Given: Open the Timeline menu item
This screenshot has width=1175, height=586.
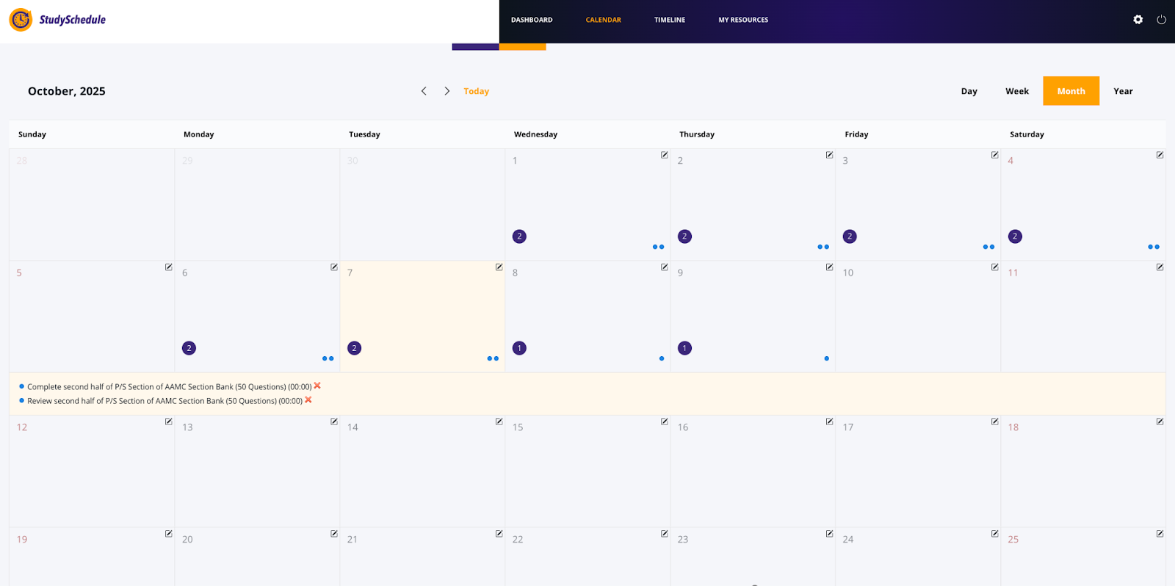Looking at the screenshot, I should pyautogui.click(x=669, y=20).
